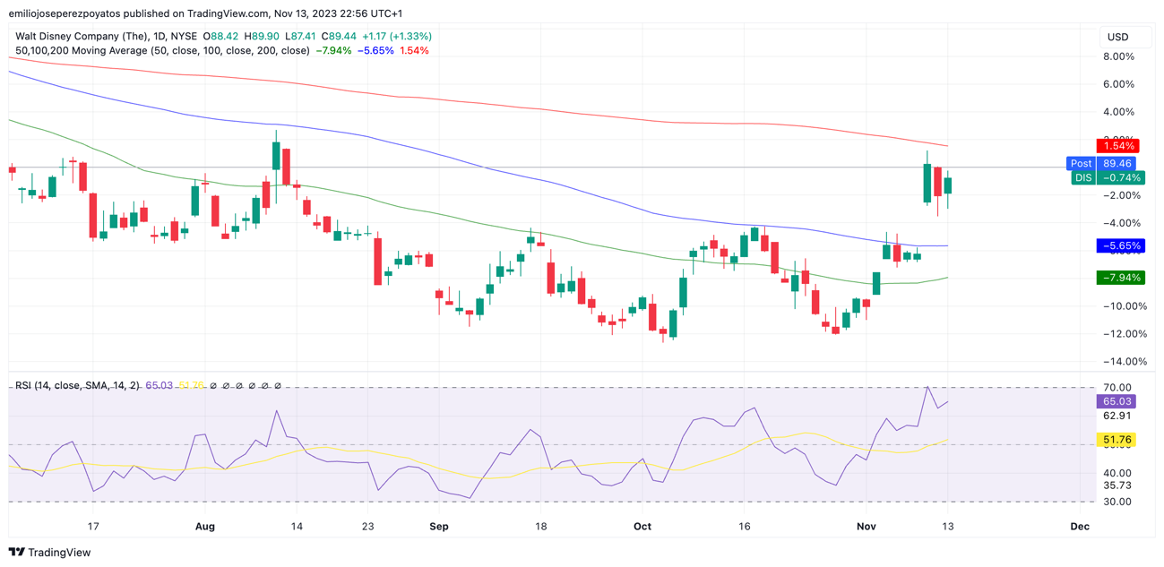This screenshot has width=1164, height=567.
Task: Click the Sep label on time axis
Action: pyautogui.click(x=438, y=527)
